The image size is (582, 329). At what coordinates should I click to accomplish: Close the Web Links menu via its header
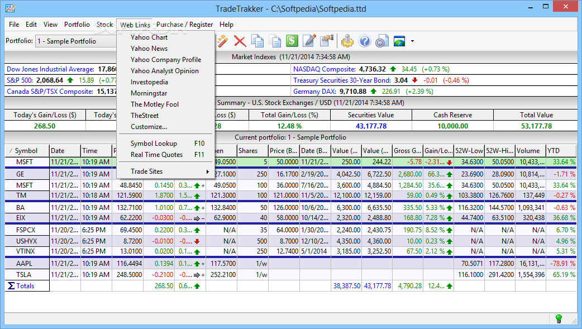[135, 25]
